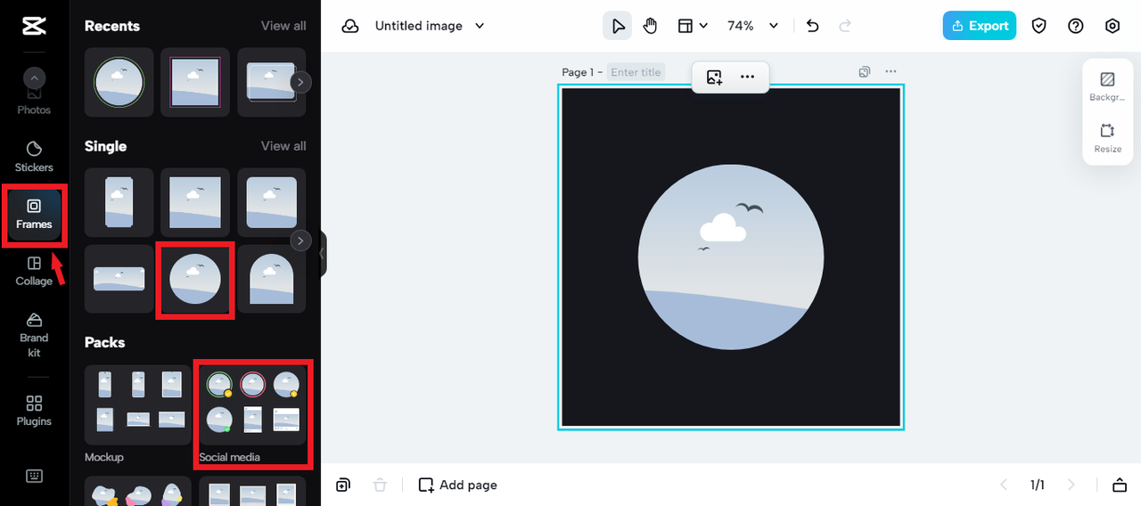The width and height of the screenshot is (1141, 506).
Task: Click View all next to Single
Action: [x=283, y=146]
